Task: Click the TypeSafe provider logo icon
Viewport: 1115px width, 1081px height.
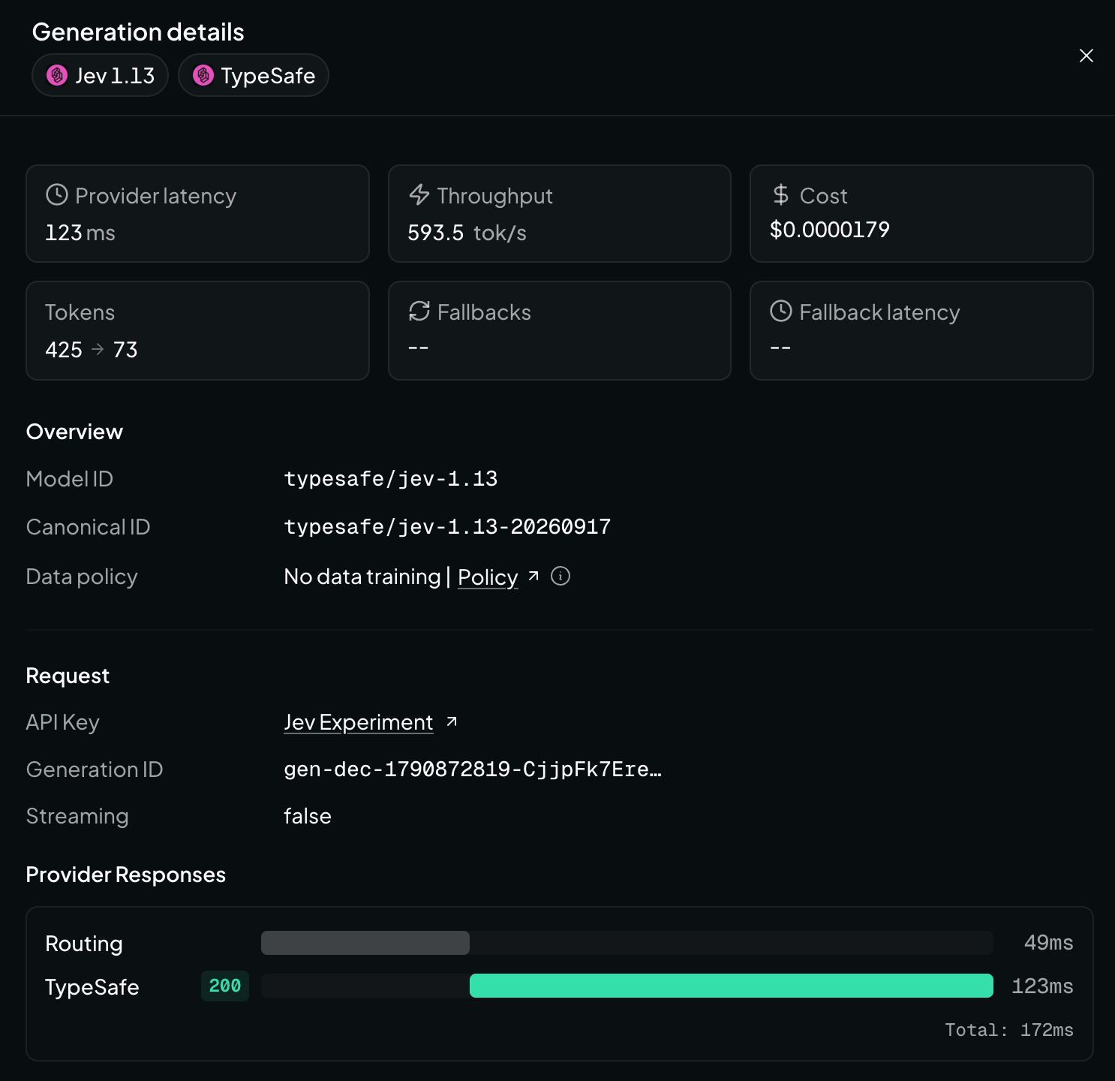Action: 203,75
